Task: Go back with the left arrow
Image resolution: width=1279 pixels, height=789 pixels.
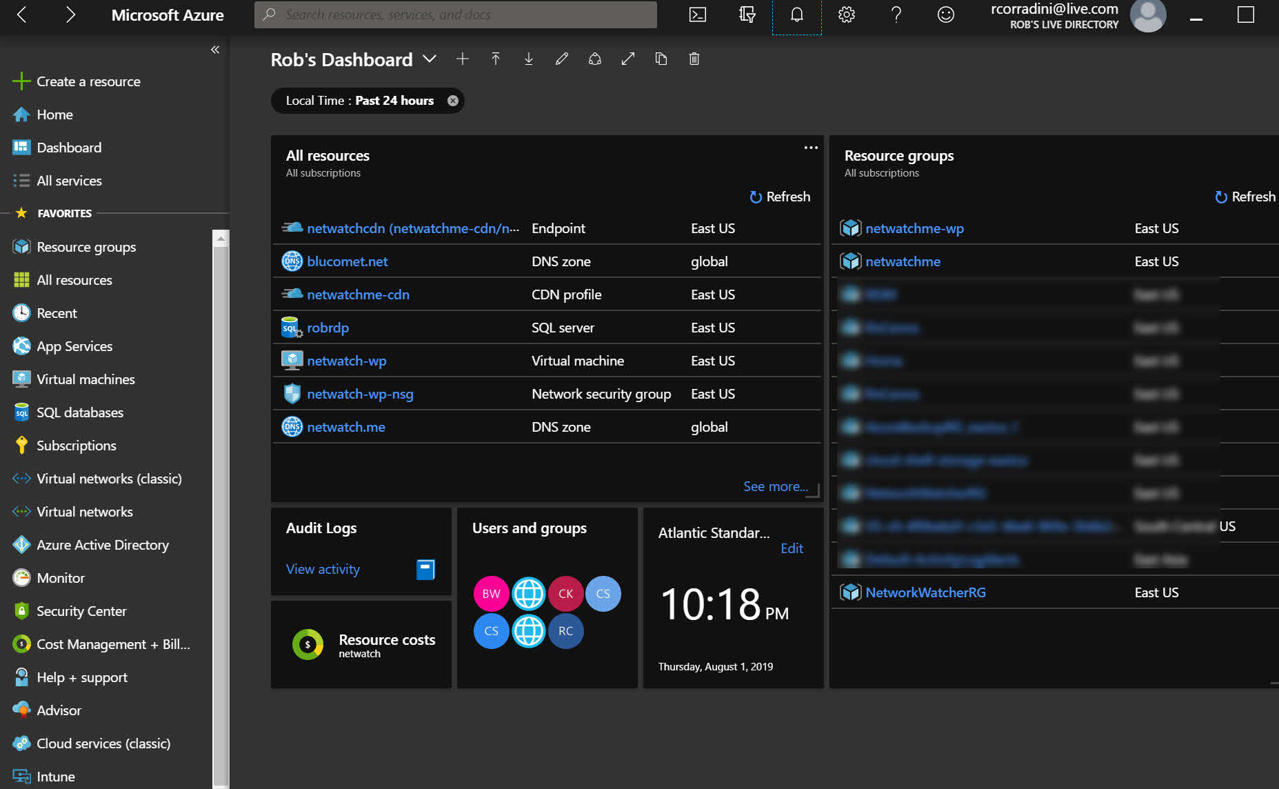Action: 22,14
